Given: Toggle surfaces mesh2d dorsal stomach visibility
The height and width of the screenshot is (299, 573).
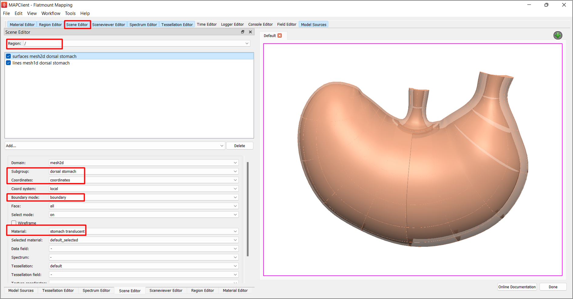Looking at the screenshot, I should (x=8, y=56).
